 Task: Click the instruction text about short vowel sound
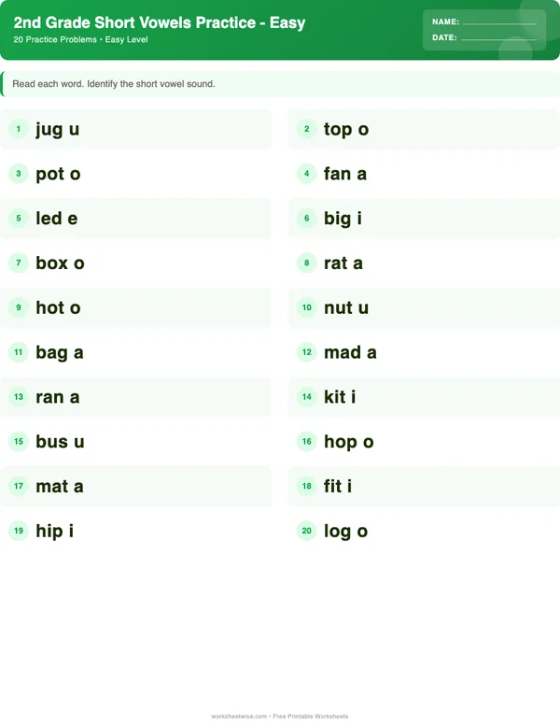pyautogui.click(x=114, y=84)
